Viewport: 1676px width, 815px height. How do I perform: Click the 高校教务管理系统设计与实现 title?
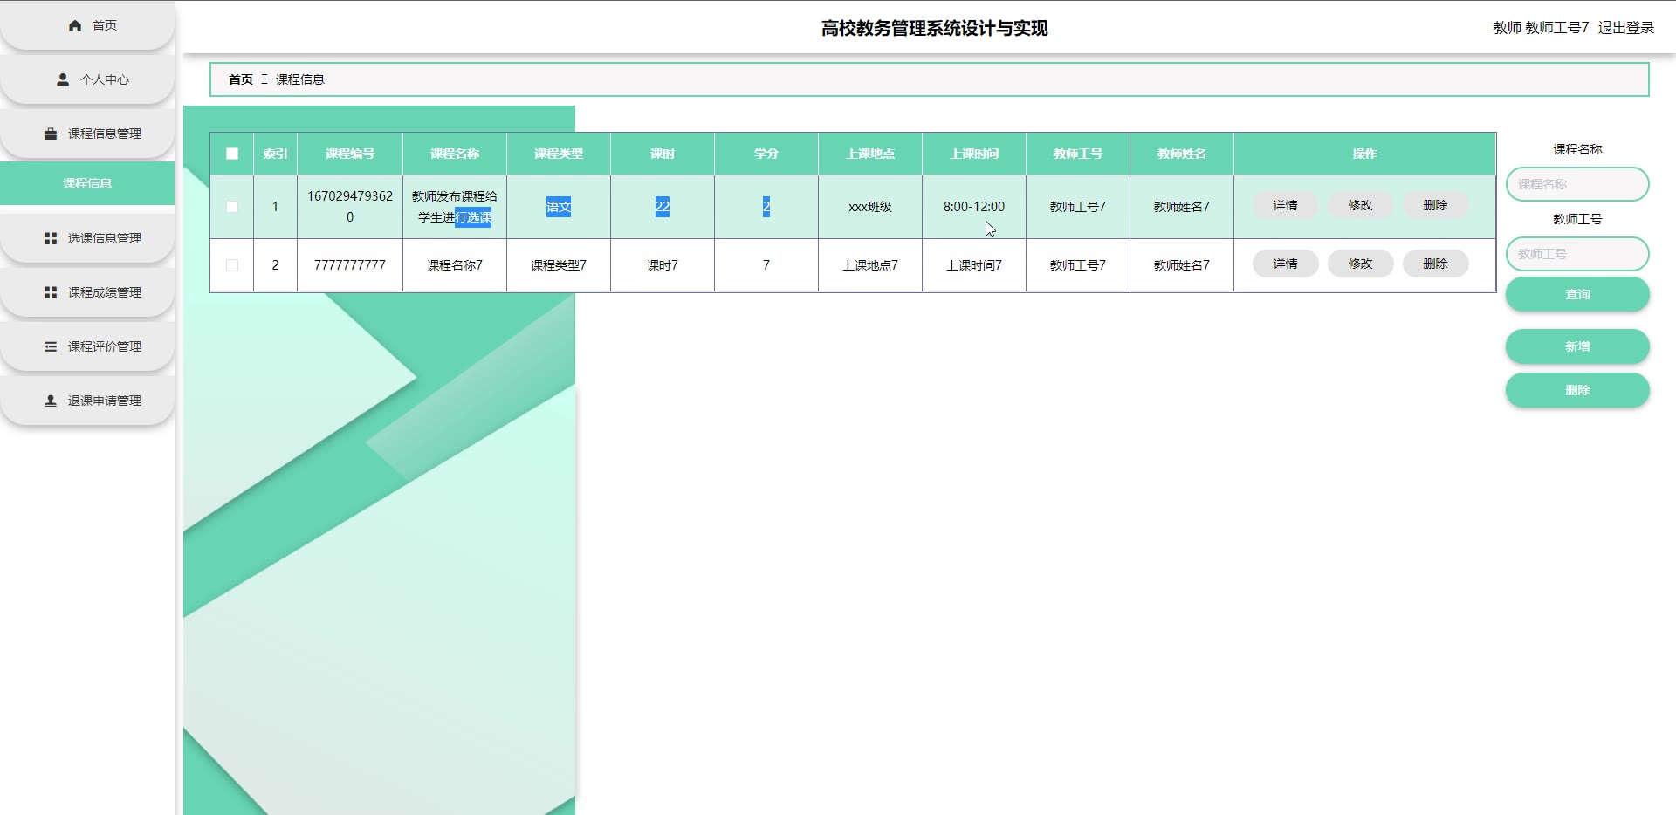pyautogui.click(x=934, y=28)
